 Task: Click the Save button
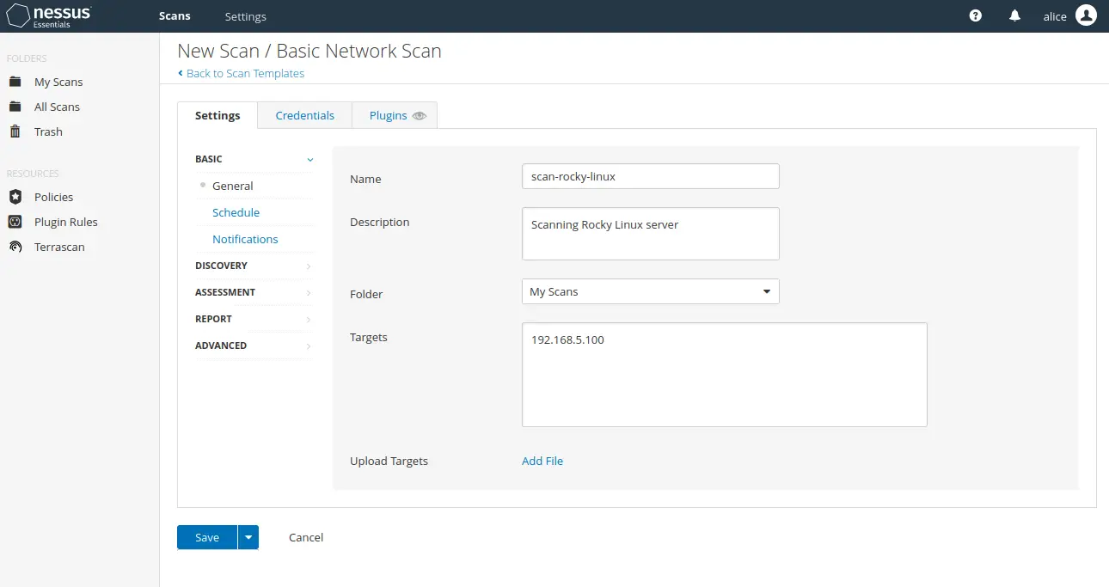point(207,537)
